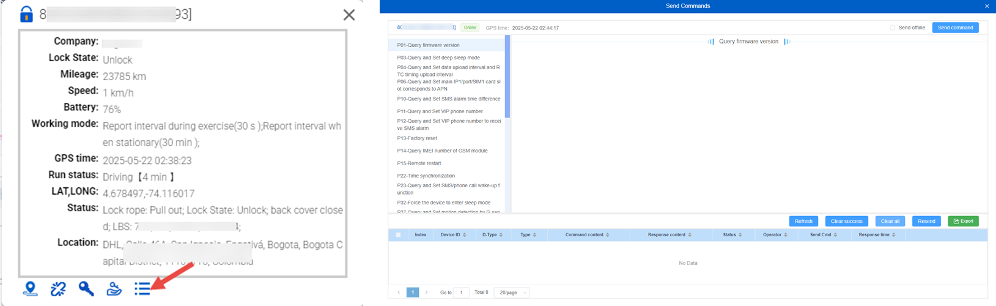Image resolution: width=996 pixels, height=306 pixels.
Task: Select P15-Remote restart command
Action: 419,163
